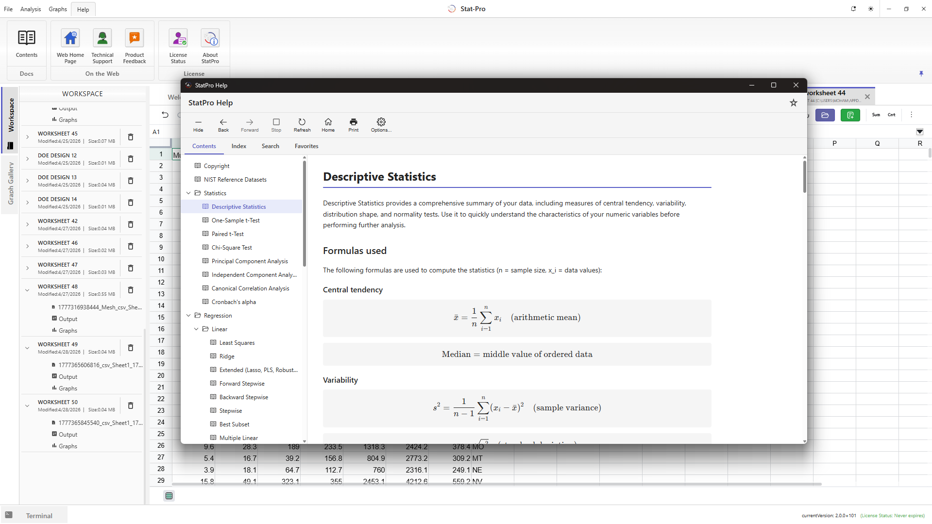Delete WORKSHEET 45 with trash icon

click(x=131, y=137)
